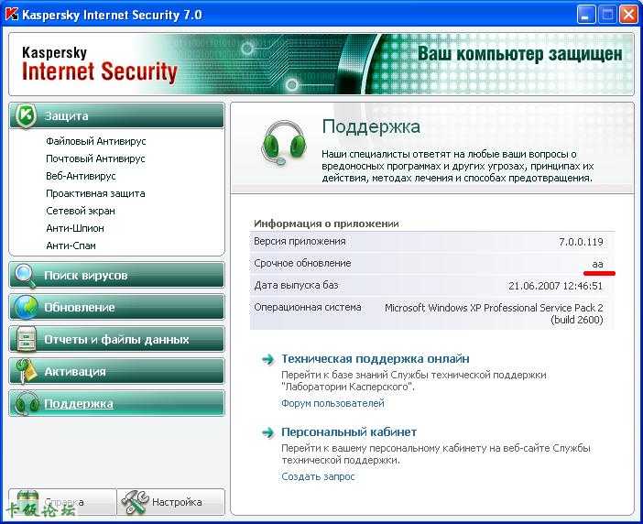Click the Kaspersky shield icon beside Защита
The image size is (643, 524).
point(27,115)
